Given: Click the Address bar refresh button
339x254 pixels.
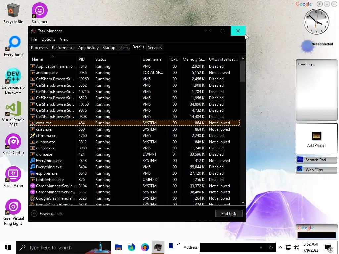Looking at the screenshot, I should tap(271, 247).
